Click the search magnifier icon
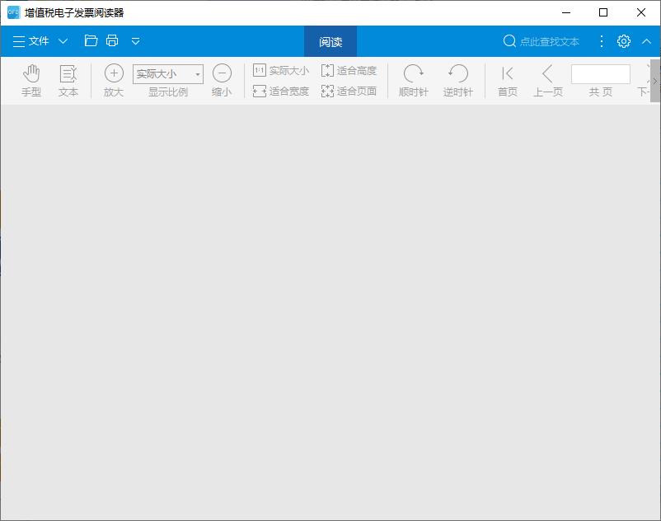The width and height of the screenshot is (661, 521). click(x=509, y=41)
